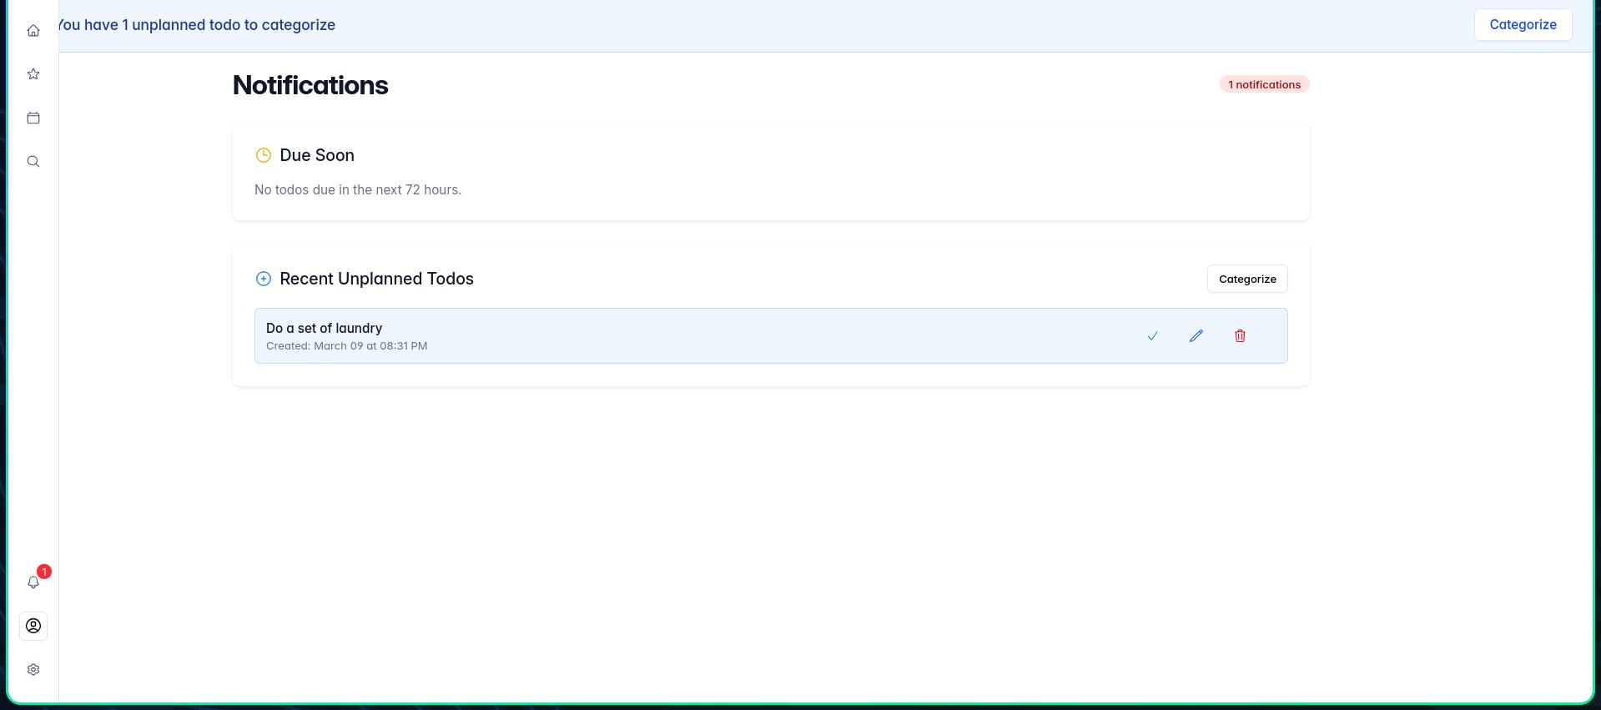1601x710 pixels.
Task: Select the "Do a set of laundry" todo
Action: [x=324, y=328]
